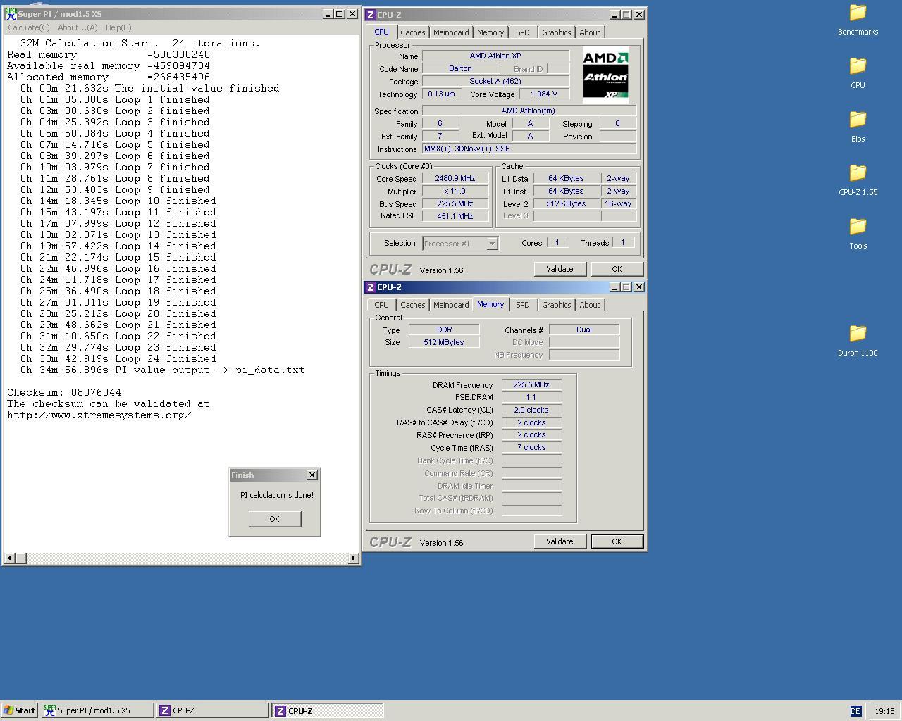This screenshot has height=721, width=902.
Task: Click the Instructions field MMX(+), 3DNow!(+), SSE
Action: pyautogui.click(x=529, y=149)
